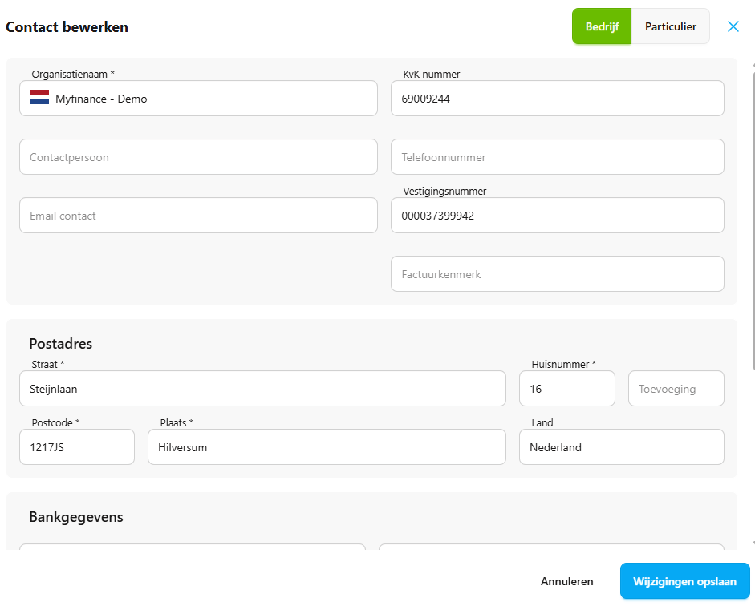Click the Telefoonnummer field
This screenshot has height=606, width=755.
[557, 157]
